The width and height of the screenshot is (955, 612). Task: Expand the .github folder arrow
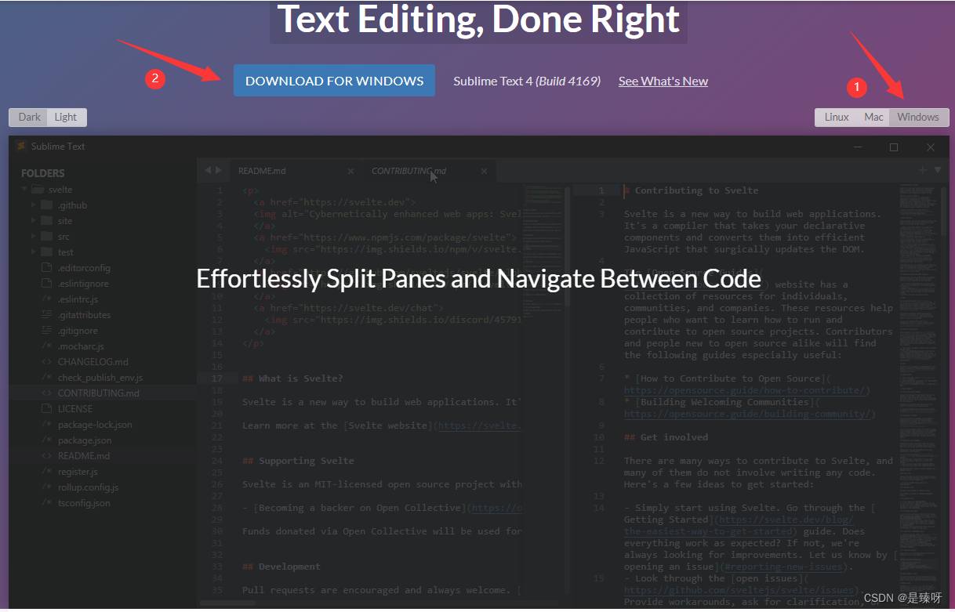click(x=34, y=205)
